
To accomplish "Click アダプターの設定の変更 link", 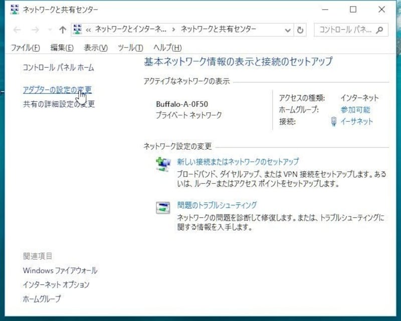I will coord(57,90).
